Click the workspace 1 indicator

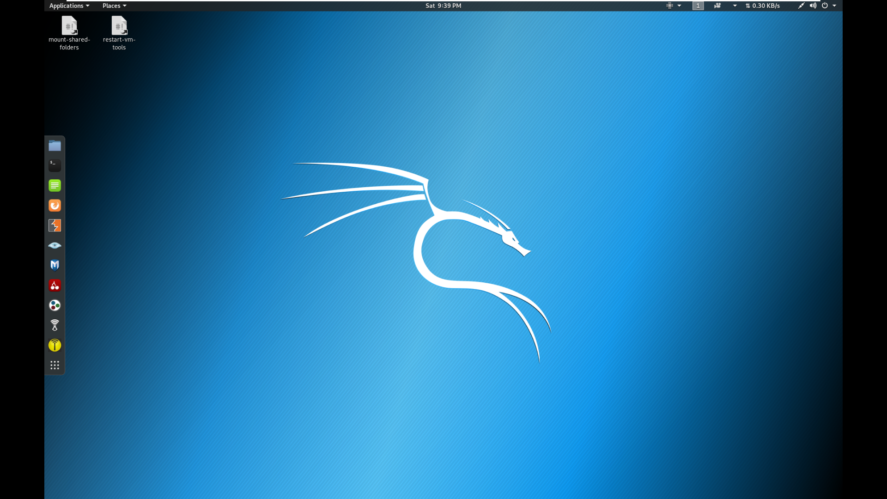pos(698,6)
